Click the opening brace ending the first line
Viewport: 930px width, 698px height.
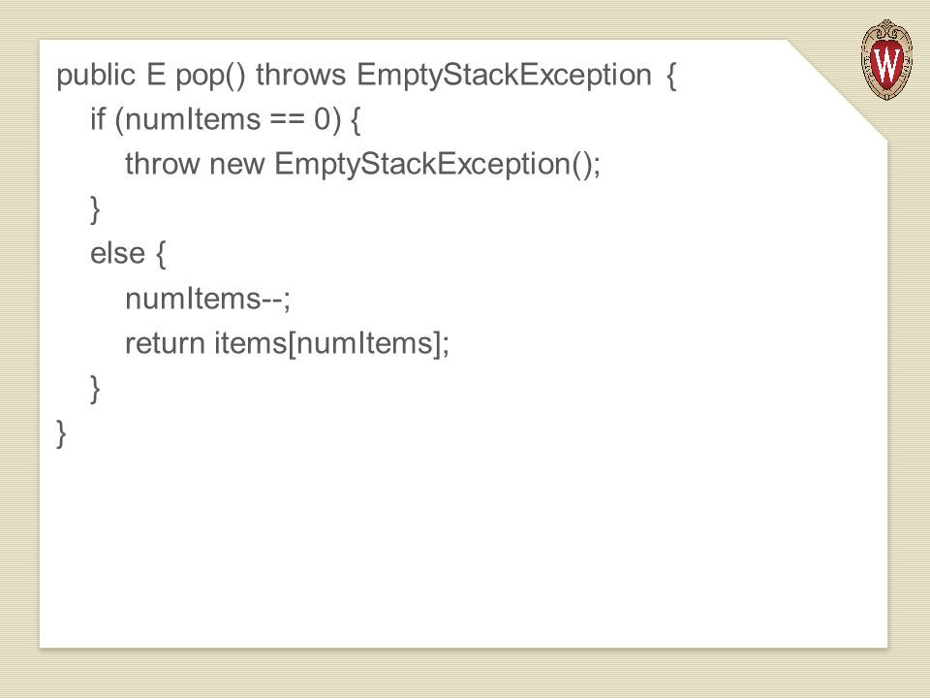click(x=670, y=76)
